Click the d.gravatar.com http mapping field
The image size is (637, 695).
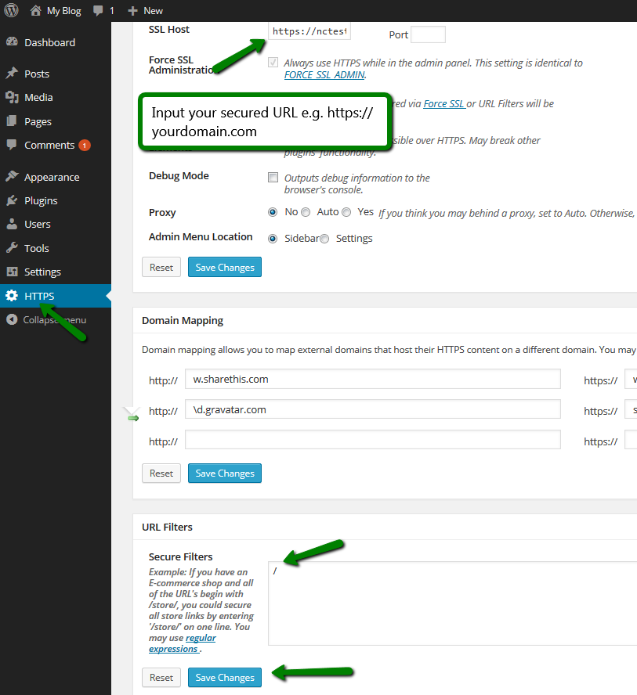373,409
